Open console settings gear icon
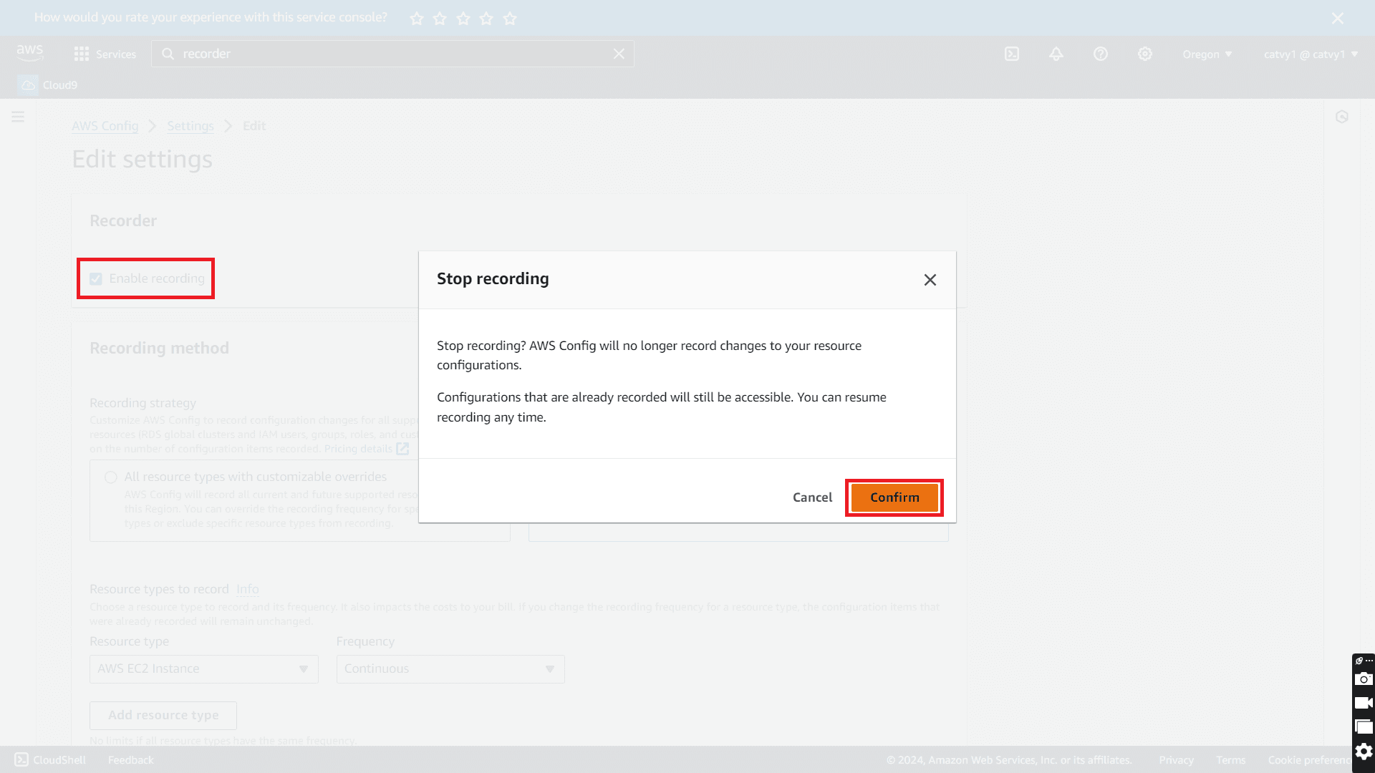1375x773 pixels. click(x=1145, y=54)
